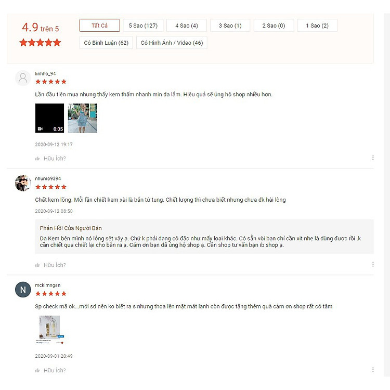Click linhho_94's default avatar icon
This screenshot has width=390, height=390.
(x=23, y=78)
